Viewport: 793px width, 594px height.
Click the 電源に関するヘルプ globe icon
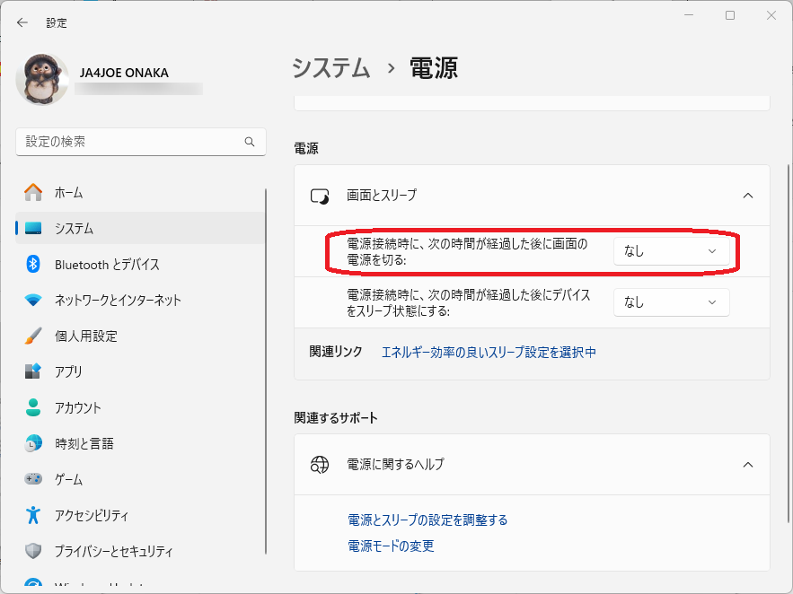pyautogui.click(x=320, y=464)
